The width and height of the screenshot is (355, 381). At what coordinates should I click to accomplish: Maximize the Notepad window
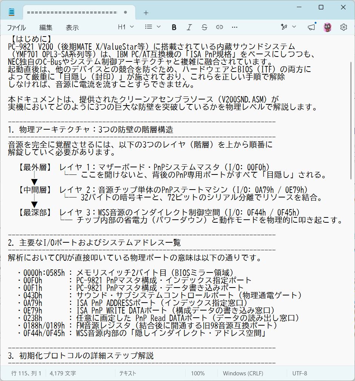pyautogui.click(x=321, y=7)
